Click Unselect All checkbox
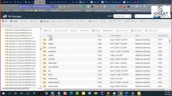The image size is (172, 96). point(121,31)
